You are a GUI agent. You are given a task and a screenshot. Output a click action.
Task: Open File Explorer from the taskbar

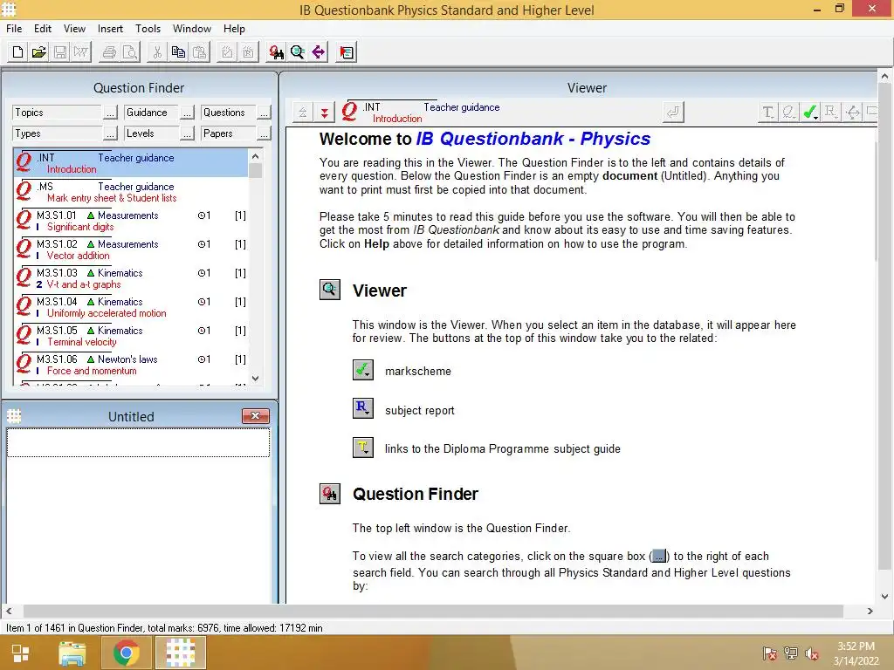[x=72, y=653]
